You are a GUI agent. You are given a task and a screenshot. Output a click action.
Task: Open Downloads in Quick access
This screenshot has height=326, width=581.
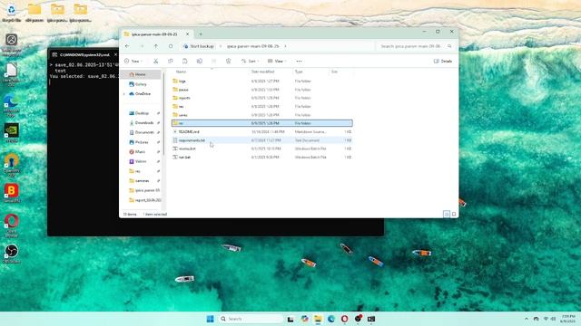pyautogui.click(x=143, y=123)
